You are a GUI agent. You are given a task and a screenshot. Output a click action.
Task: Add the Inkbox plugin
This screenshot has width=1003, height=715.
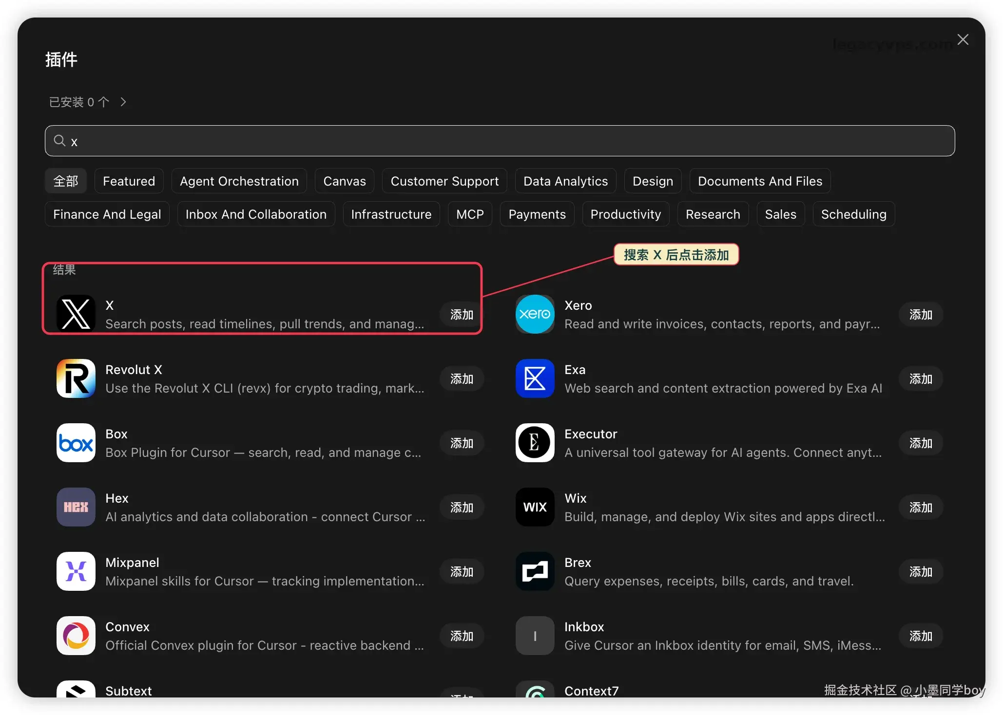(x=921, y=636)
